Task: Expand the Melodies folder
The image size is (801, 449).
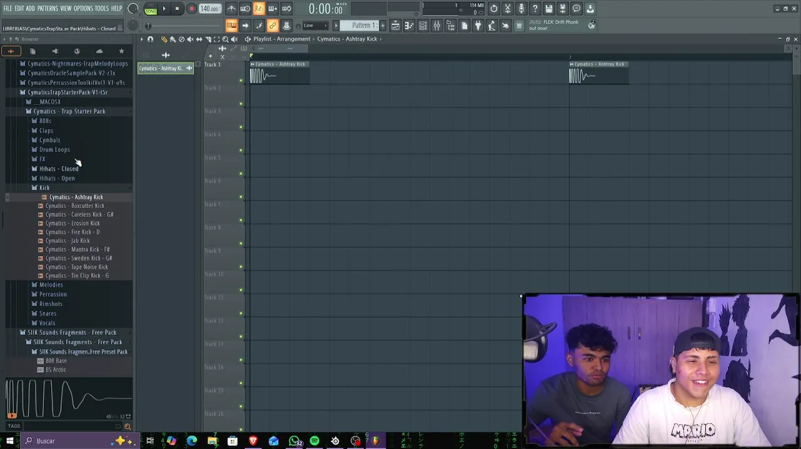Action: pyautogui.click(x=51, y=285)
